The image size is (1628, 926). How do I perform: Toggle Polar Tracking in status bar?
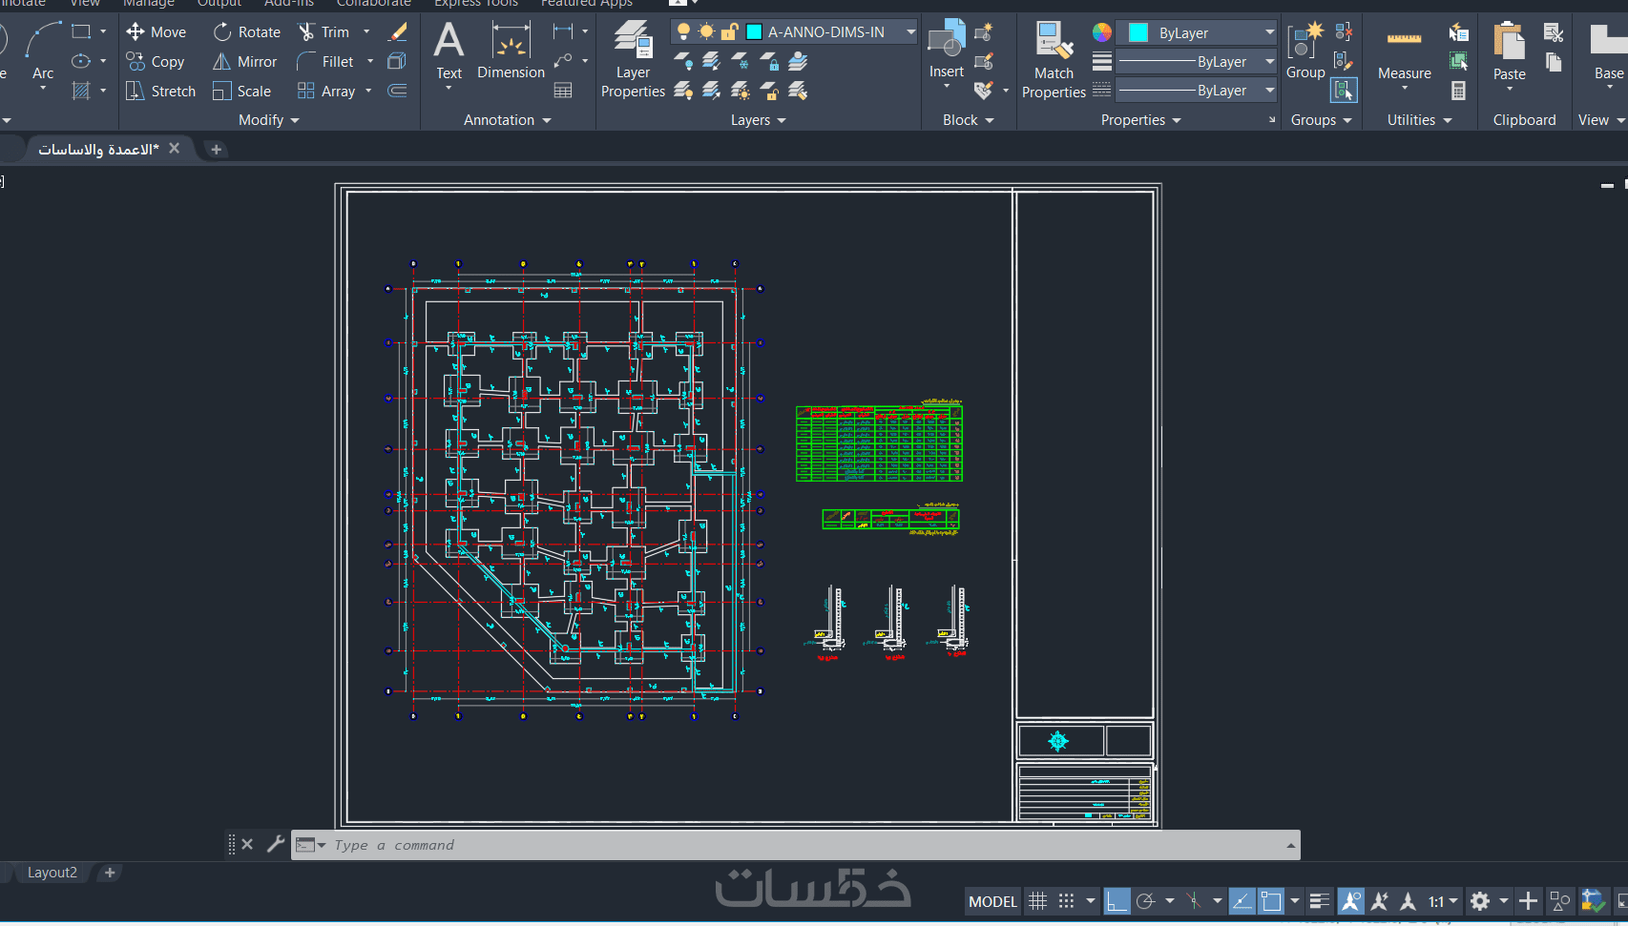click(x=1146, y=901)
